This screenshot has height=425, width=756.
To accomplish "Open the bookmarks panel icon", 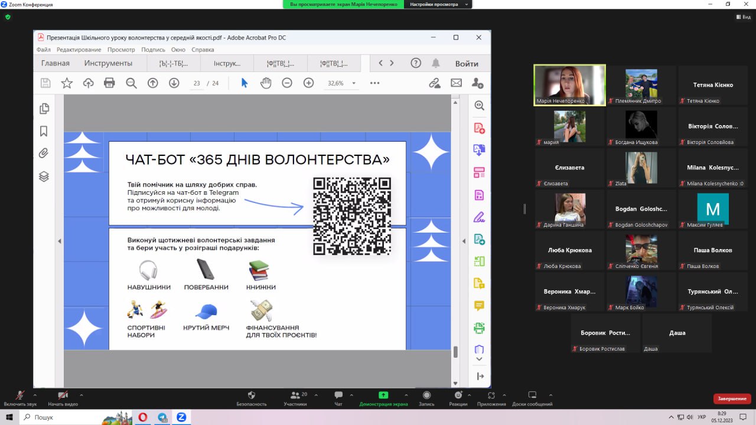I will (x=44, y=131).
